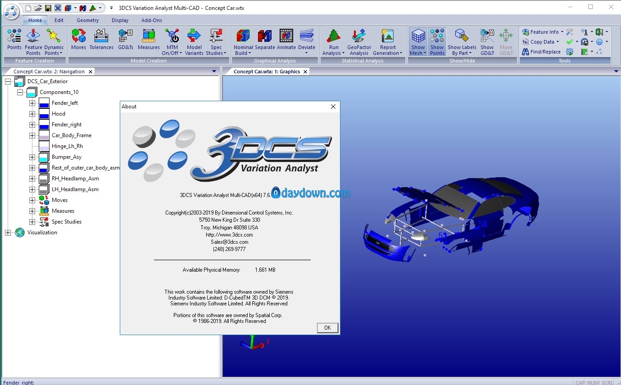Open GeoFactor Analysis
Screen dimensions: 621x385
coord(359,42)
